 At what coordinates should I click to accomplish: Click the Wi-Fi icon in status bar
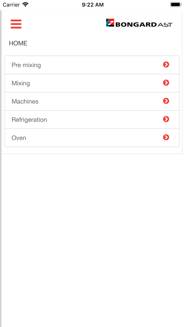click(25, 4)
